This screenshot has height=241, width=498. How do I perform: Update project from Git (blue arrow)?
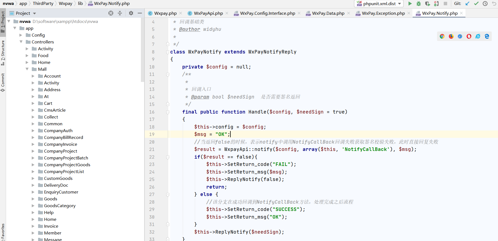click(x=467, y=4)
